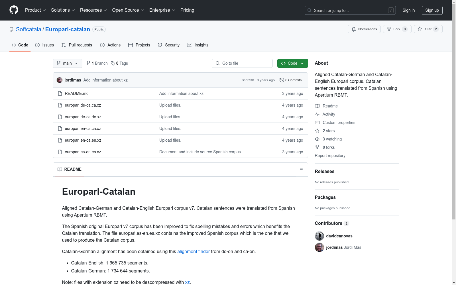
Task: Click Report repository link
Action: 330,156
